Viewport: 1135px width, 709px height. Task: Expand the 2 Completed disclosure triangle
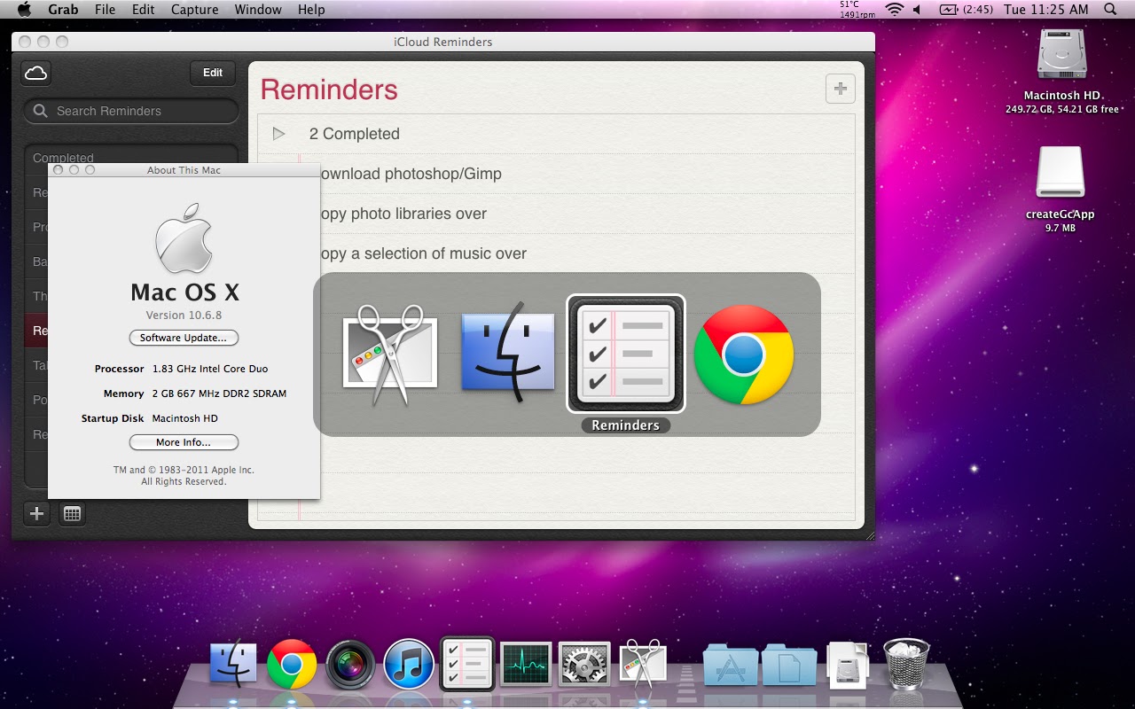(x=279, y=134)
